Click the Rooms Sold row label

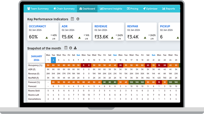(34, 91)
